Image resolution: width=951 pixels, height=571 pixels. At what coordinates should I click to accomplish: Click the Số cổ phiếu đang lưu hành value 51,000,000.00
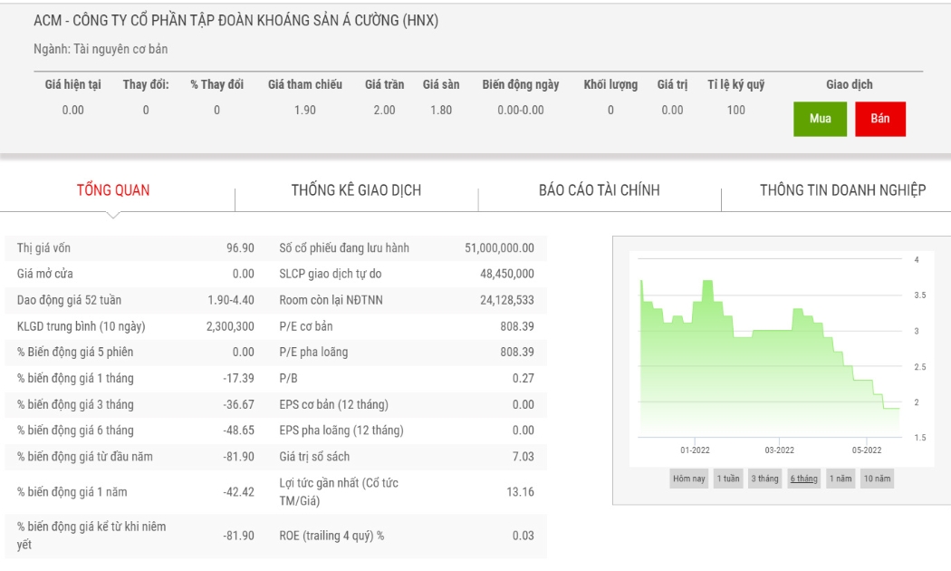[x=500, y=248]
